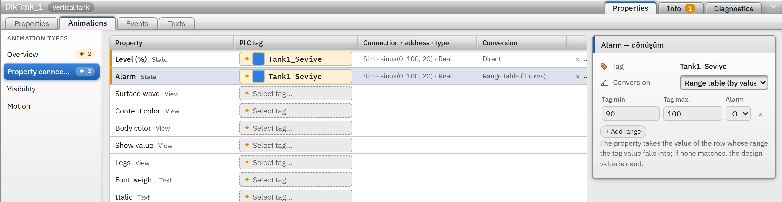This screenshot has height=202, width=782.
Task: Select a tag for Surface wave
Action: point(296,94)
